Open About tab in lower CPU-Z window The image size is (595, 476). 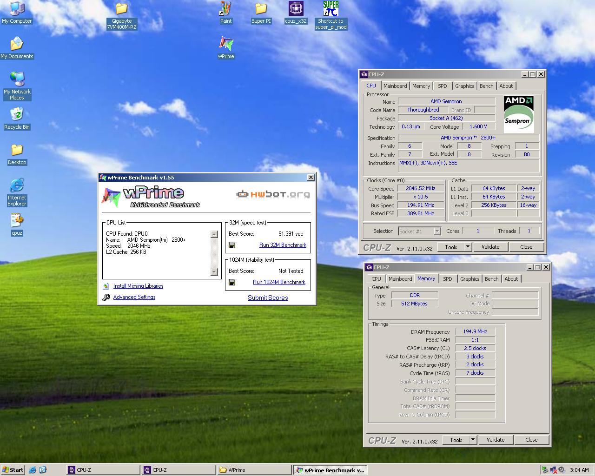(511, 279)
